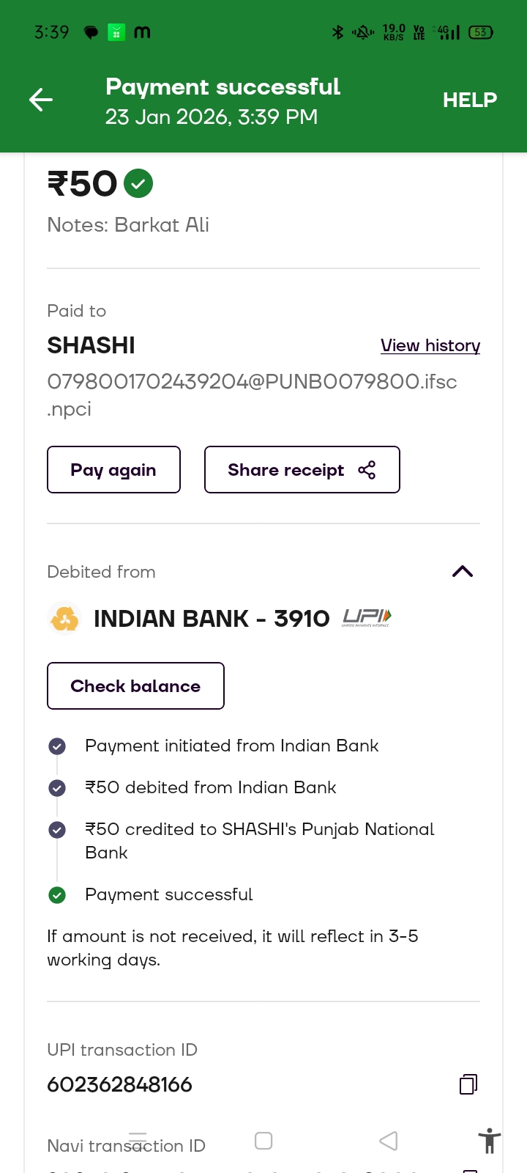Select the UPI transaction ID number 602362848166
This screenshot has height=1173, width=527.
tap(120, 1084)
